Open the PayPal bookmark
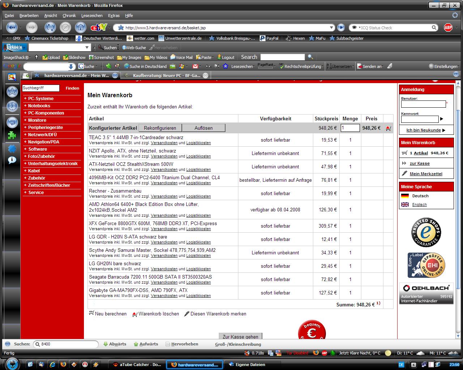Image resolution: width=463 pixels, height=370 pixels. tap(269, 38)
